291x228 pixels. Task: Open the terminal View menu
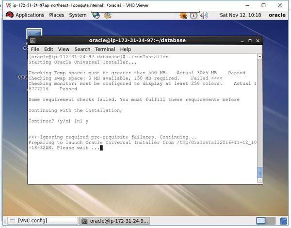(x=64, y=49)
